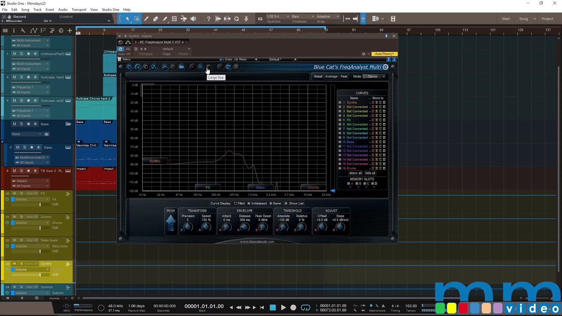Click the Average reset button
The image size is (562, 316).
tap(331, 76)
